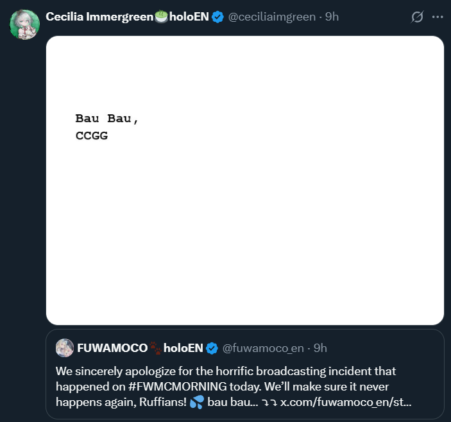
Task: Click the paw prints emoji in FUWAMOCO's name
Action: point(156,348)
